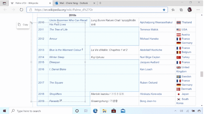Open Microsoft Store from the taskbar
The image size is (204, 114).
coord(113,111)
